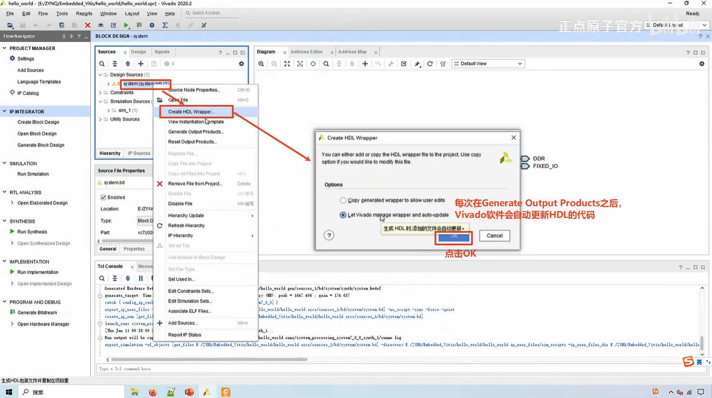The height and width of the screenshot is (398, 712).
Task: Open the Flow menu
Action: point(43,14)
